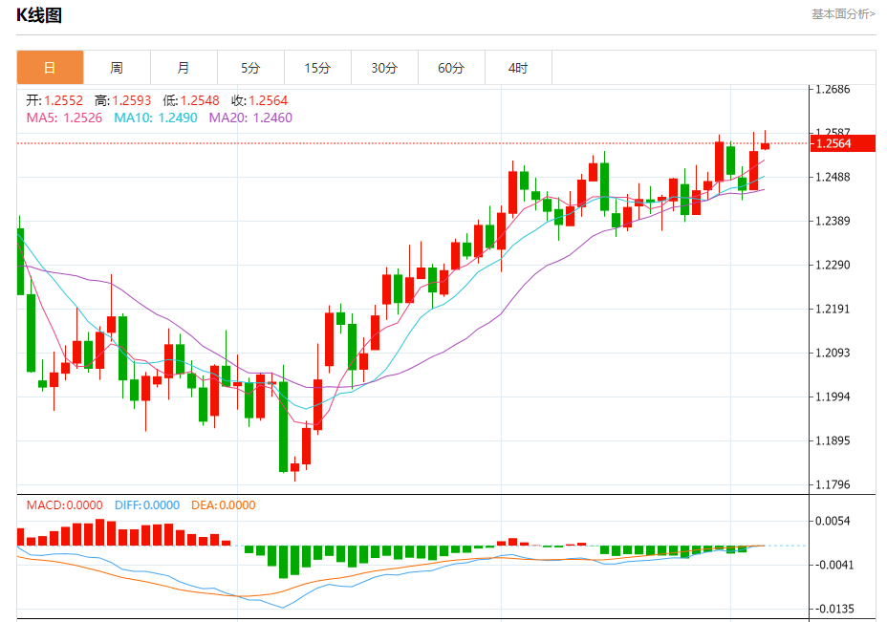Click the 1.1895 price axis label
The height and width of the screenshot is (622, 887).
pyautogui.click(x=833, y=440)
